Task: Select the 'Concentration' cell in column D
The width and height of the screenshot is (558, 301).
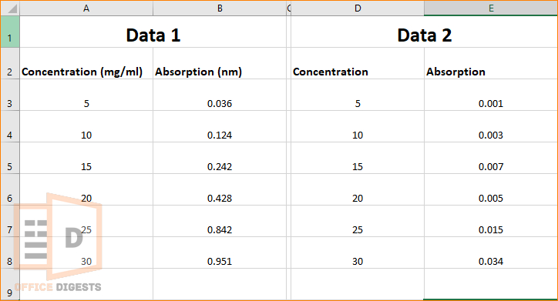Action: coord(358,63)
